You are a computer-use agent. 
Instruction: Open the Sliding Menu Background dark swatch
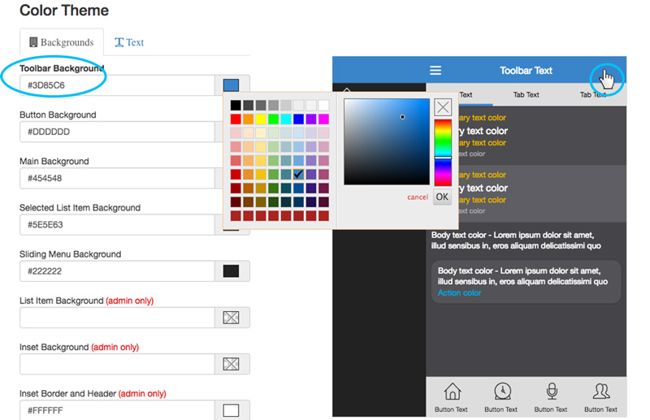[232, 271]
